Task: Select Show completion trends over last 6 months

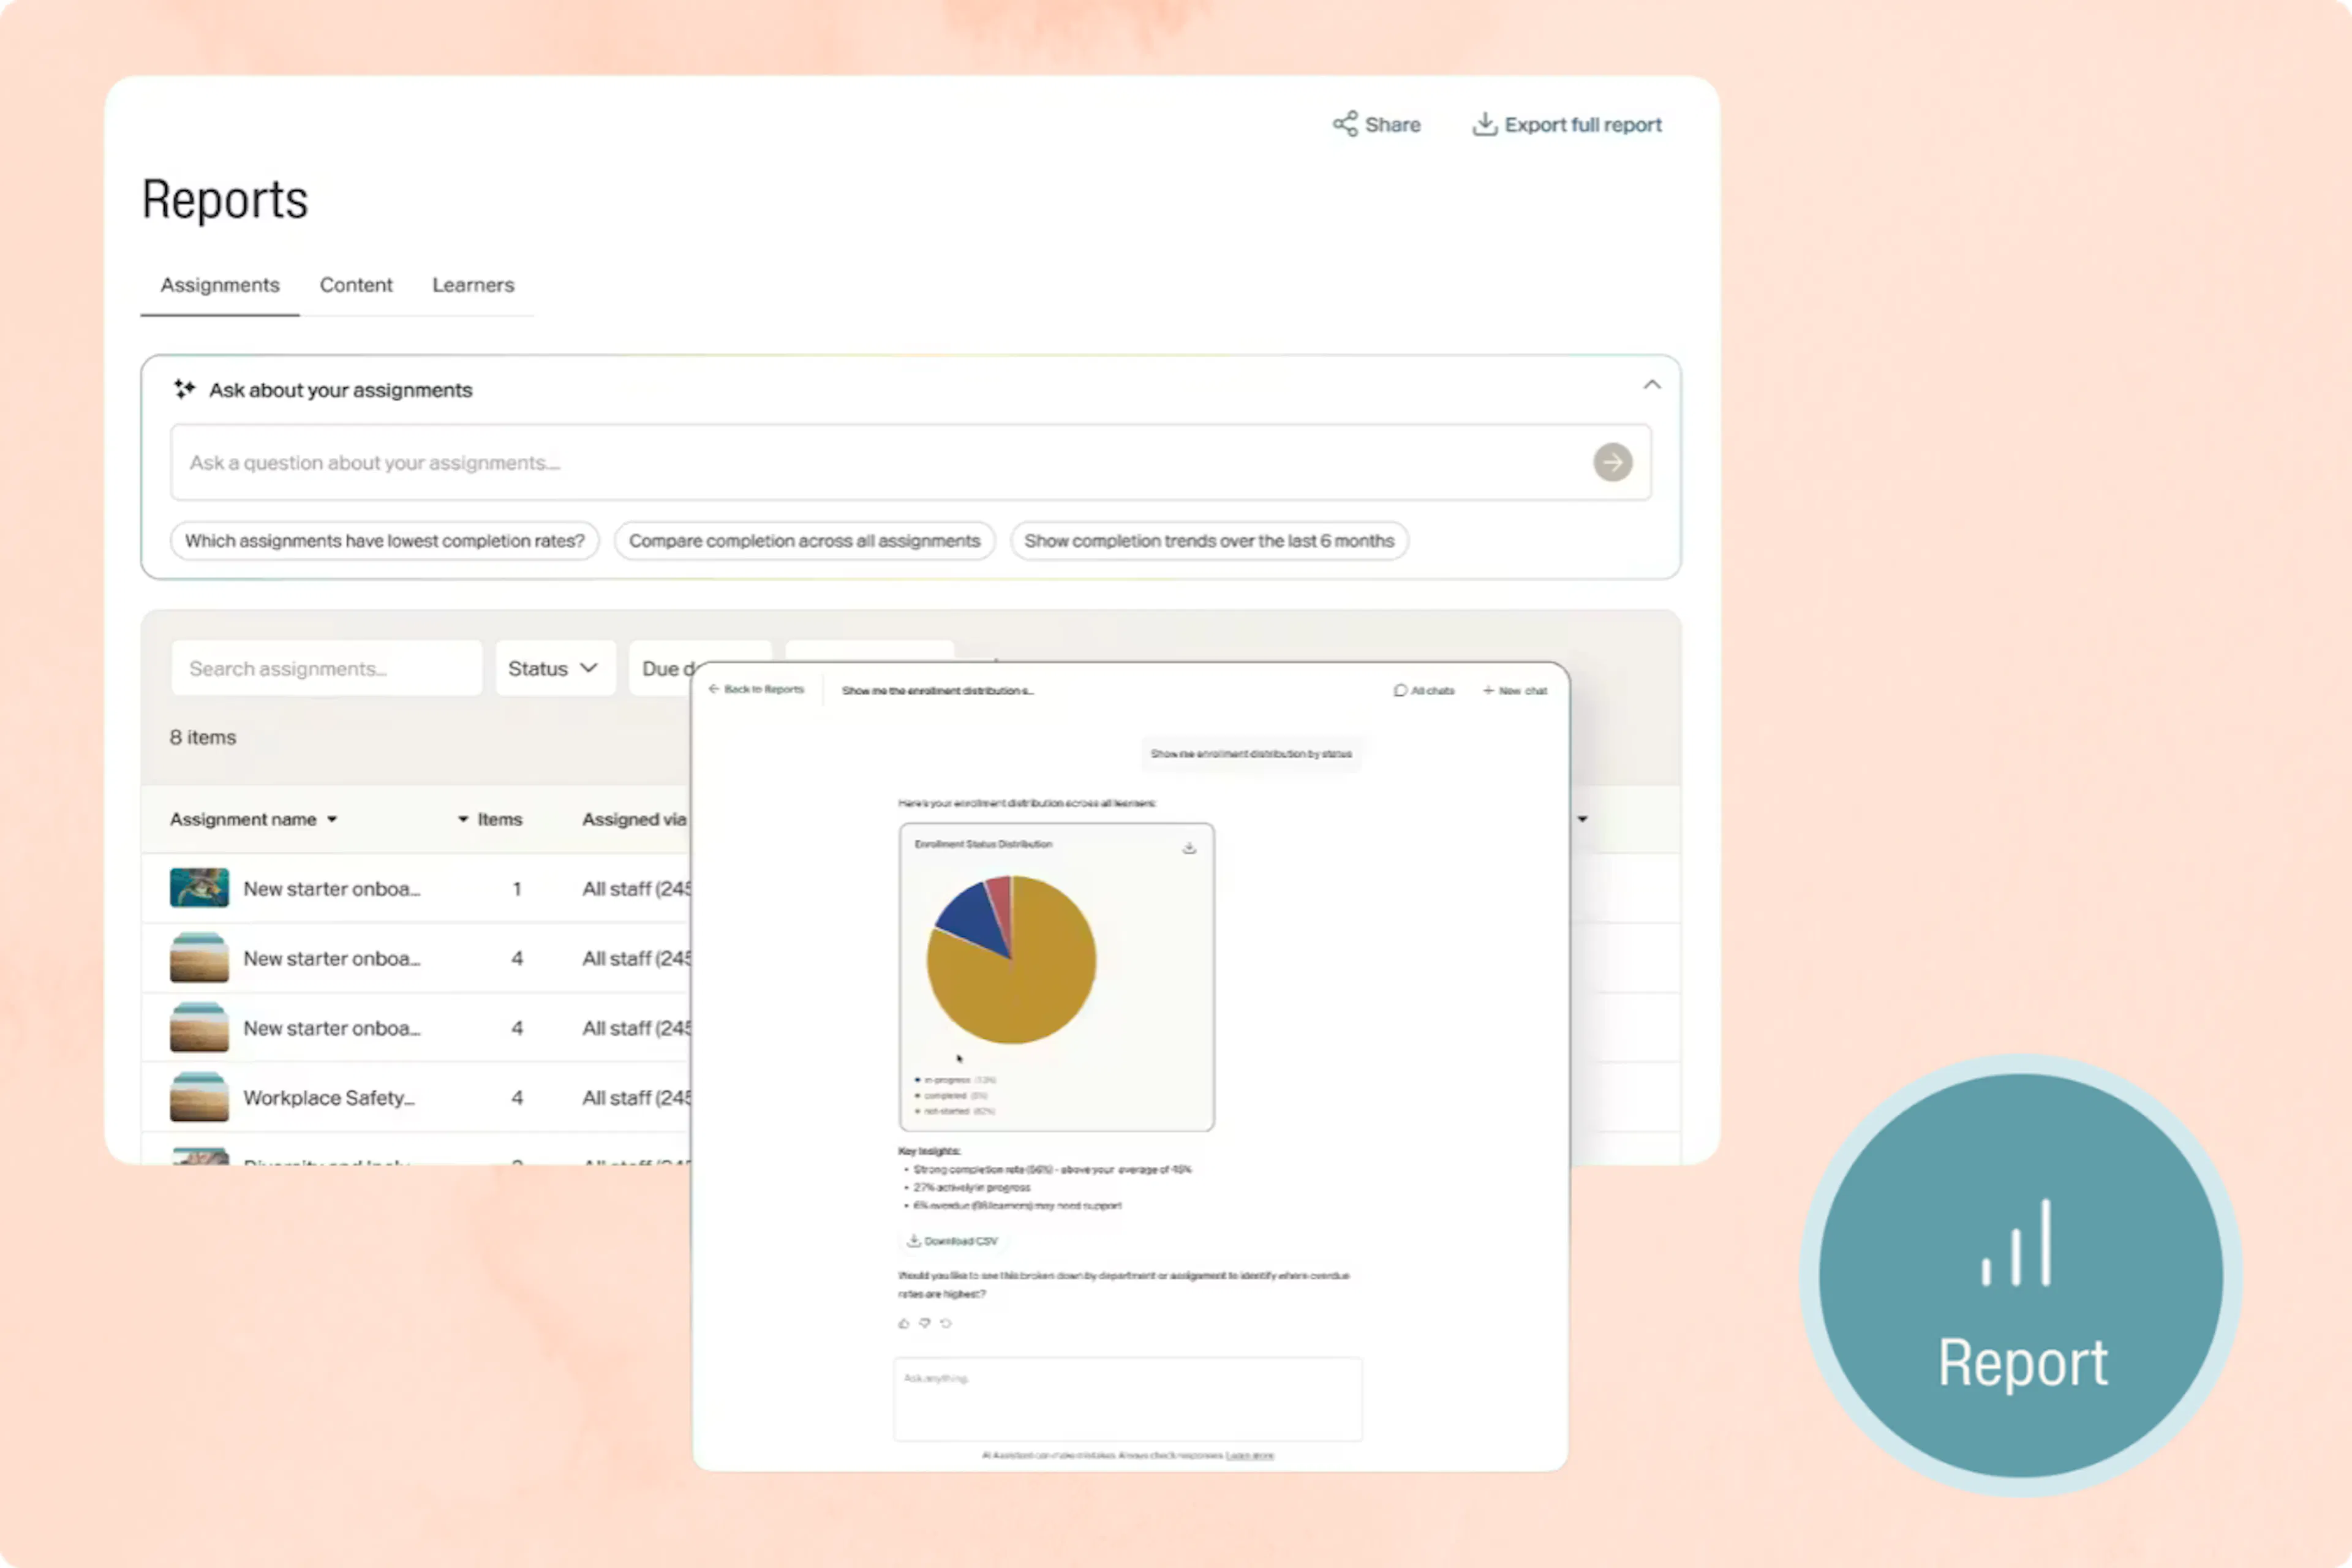Action: [x=1209, y=541]
